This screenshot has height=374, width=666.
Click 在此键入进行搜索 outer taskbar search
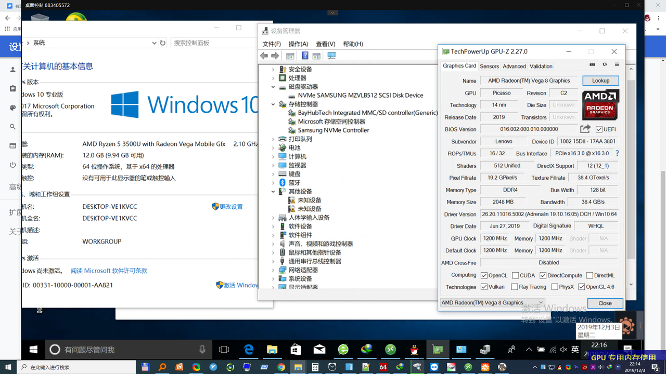[77, 367]
